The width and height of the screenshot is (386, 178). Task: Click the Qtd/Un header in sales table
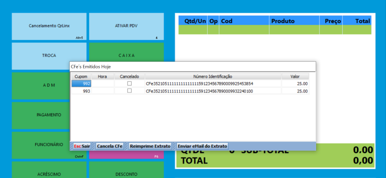pyautogui.click(x=193, y=21)
